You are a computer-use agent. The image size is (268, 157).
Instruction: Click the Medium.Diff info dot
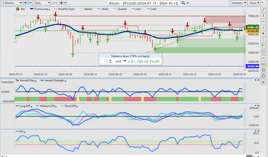coord(56,106)
